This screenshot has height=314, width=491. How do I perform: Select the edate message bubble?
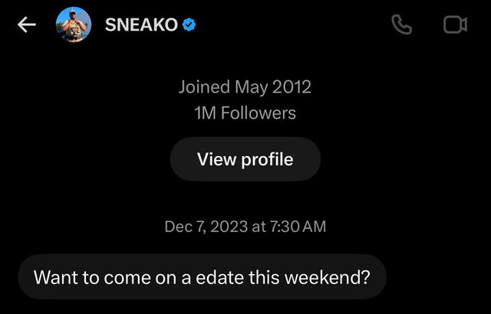point(202,276)
